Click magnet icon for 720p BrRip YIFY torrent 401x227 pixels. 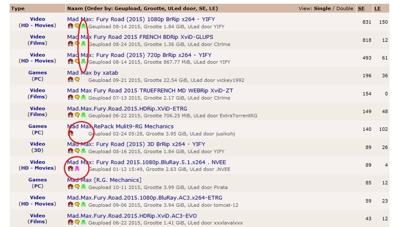point(70,61)
